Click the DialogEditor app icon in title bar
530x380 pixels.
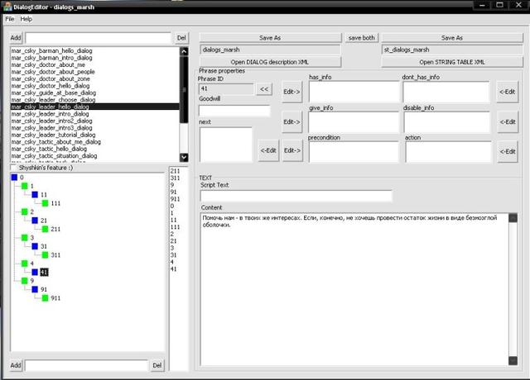click(6, 6)
